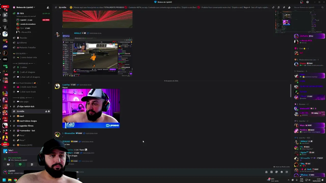Join the Editores voice channel
Image resolution: width=326 pixels, height=183 pixels.
31,43
